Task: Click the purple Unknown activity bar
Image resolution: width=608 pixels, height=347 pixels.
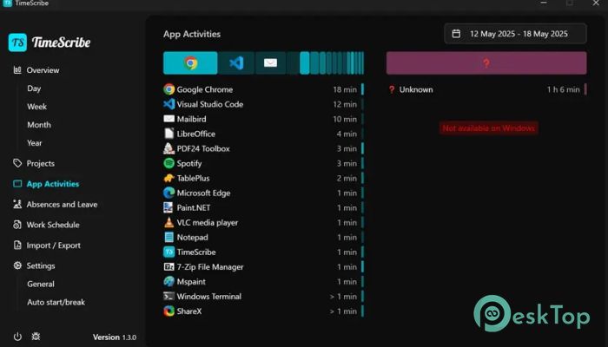Action: coord(486,62)
